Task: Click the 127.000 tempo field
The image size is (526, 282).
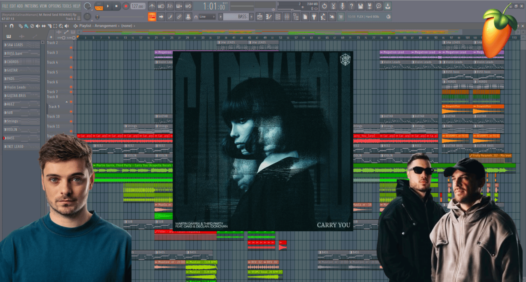Action: point(138,6)
